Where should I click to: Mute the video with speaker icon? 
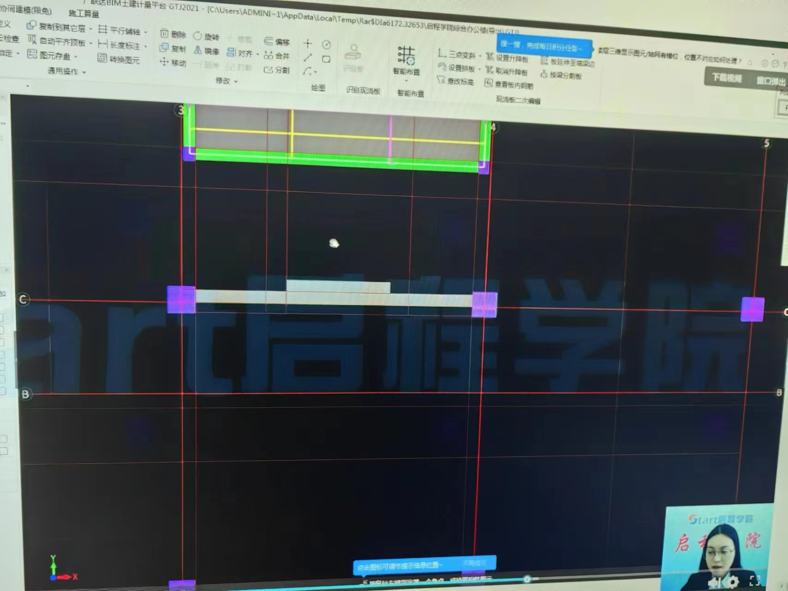coord(715,582)
